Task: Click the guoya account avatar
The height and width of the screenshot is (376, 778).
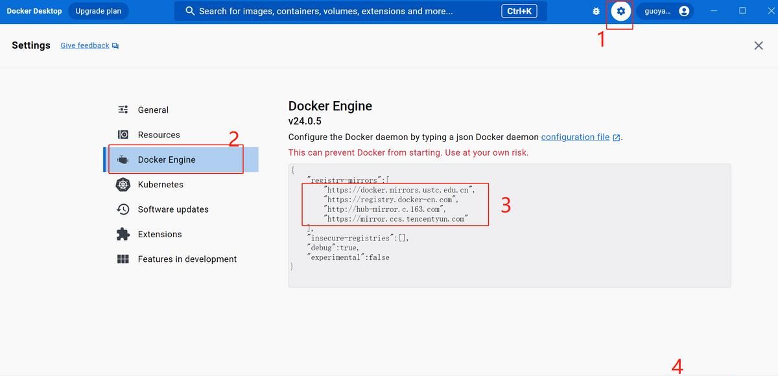Action: pos(684,10)
